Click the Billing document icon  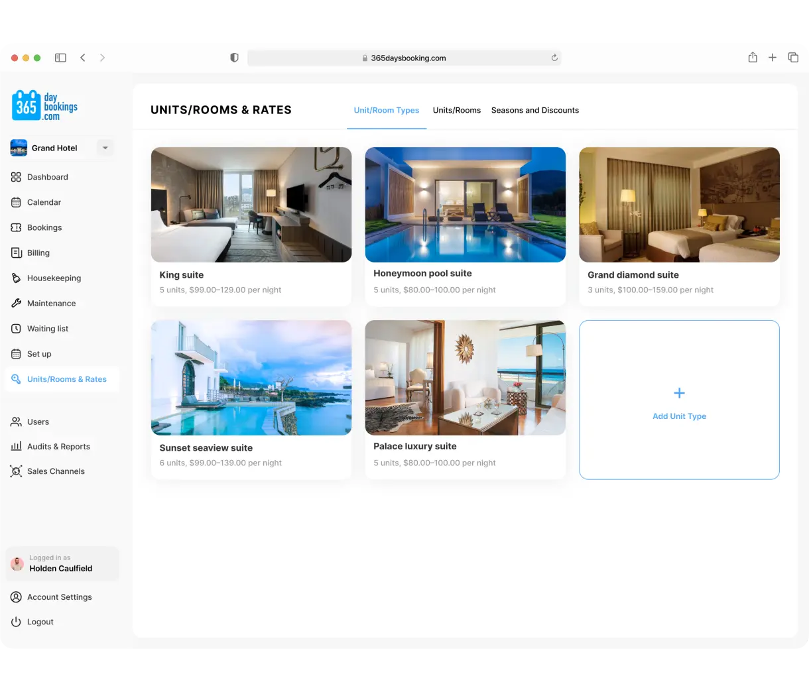(16, 253)
